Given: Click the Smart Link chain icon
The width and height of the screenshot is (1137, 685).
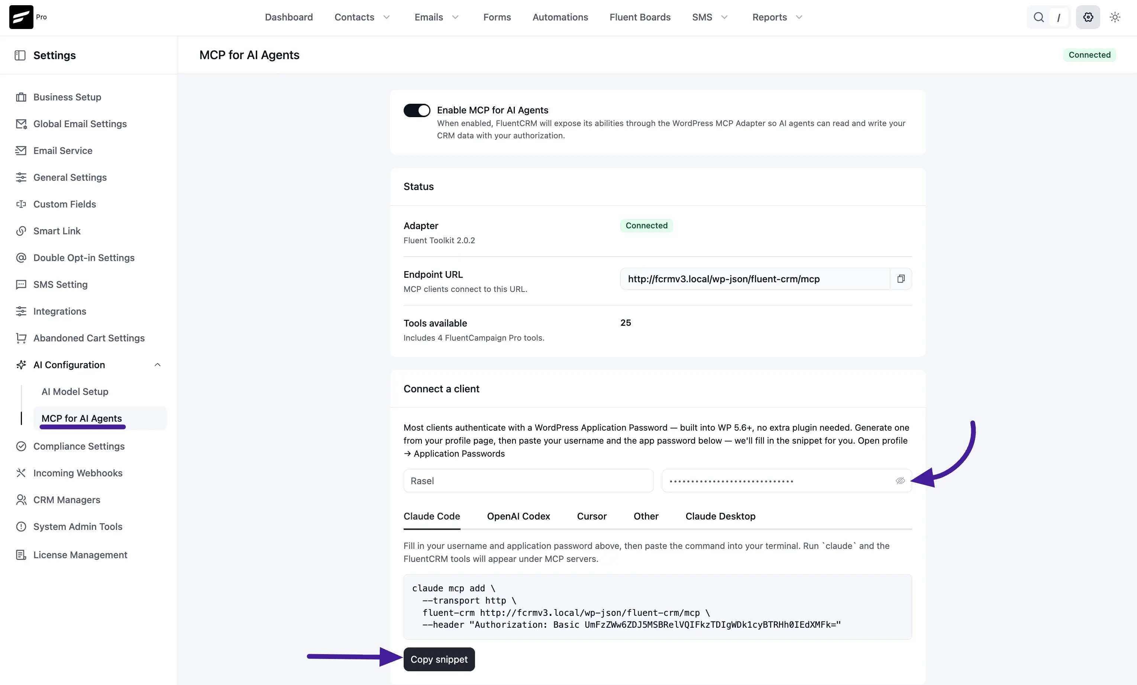Looking at the screenshot, I should pos(21,231).
